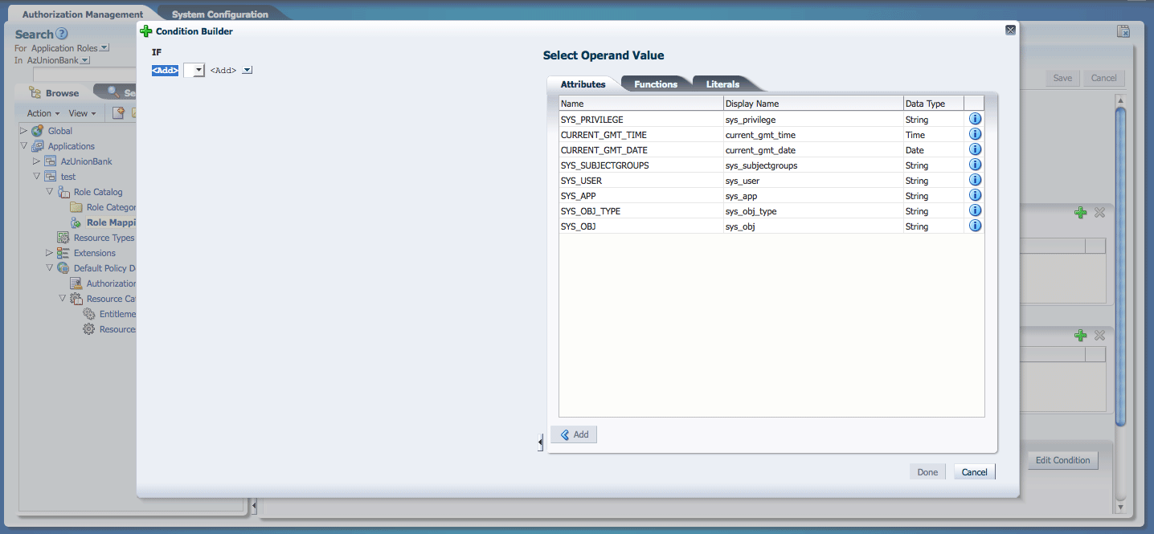
Task: Click the Save button behind dialog
Action: click(1062, 78)
